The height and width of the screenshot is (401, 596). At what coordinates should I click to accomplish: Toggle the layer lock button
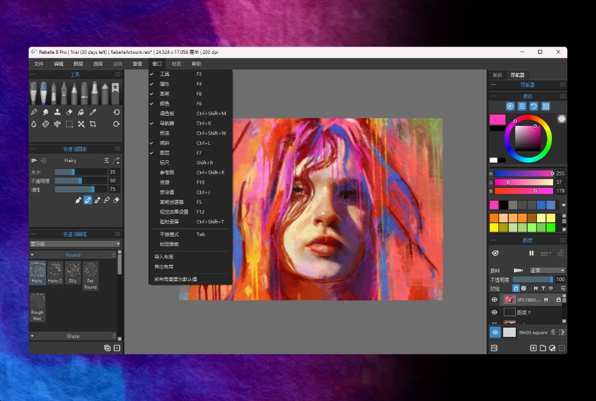coord(516,288)
